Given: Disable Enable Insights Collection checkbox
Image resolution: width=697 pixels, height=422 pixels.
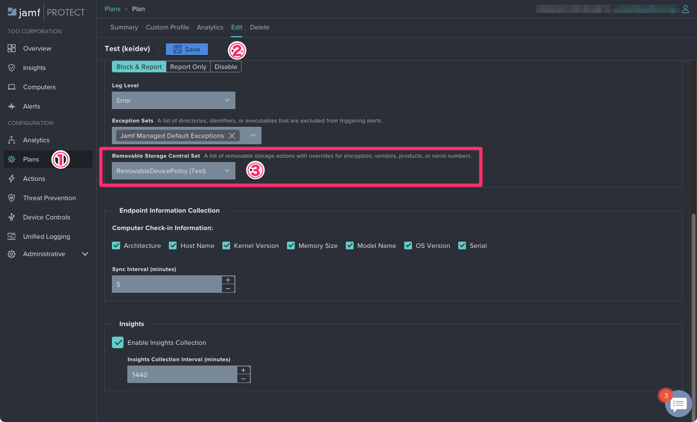Looking at the screenshot, I should tap(118, 342).
